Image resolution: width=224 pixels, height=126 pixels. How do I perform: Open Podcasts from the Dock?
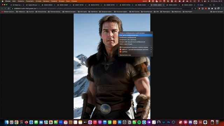tap(100, 122)
